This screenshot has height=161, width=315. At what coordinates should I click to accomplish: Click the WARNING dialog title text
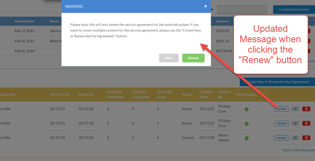74,6
